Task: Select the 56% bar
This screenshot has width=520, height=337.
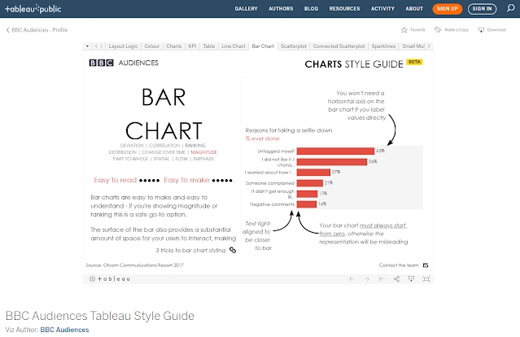Action: 332,161
